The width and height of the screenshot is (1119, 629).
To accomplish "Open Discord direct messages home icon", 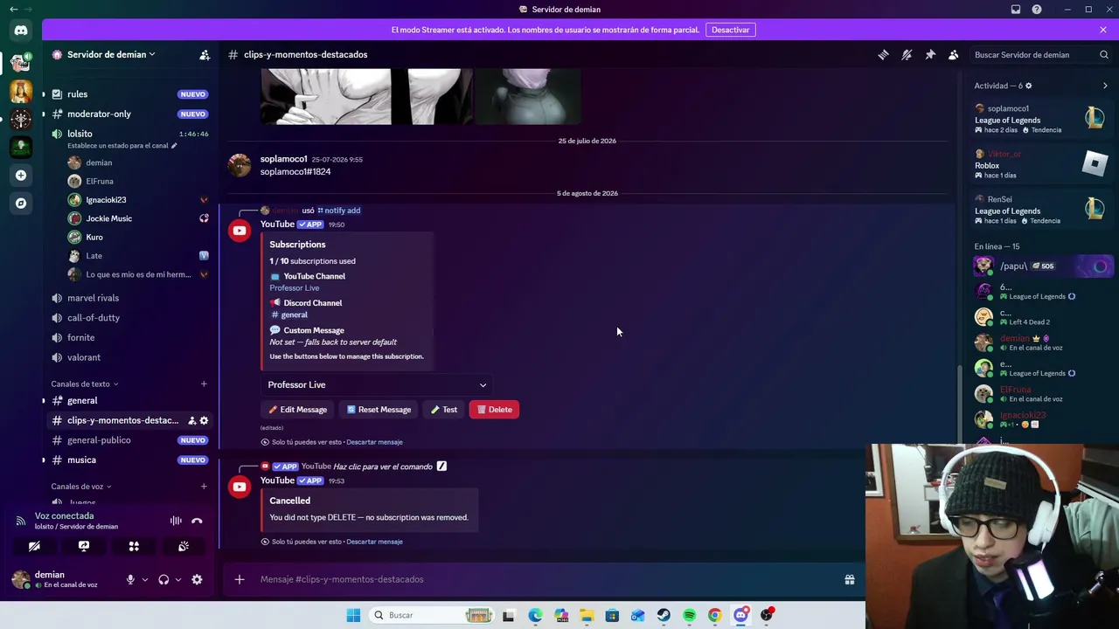I will 21,31.
